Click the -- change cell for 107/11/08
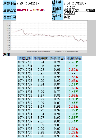This screenshot has width=97, height=138. point(74,125)
